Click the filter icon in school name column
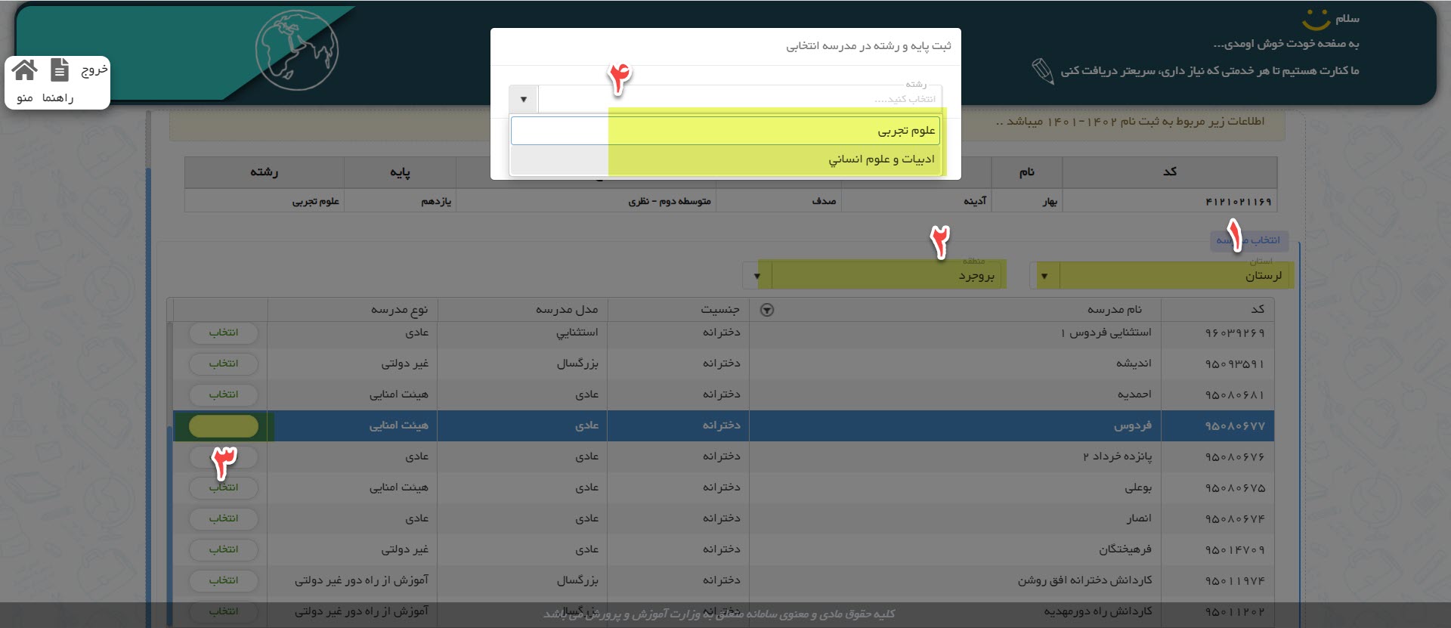 tap(766, 310)
